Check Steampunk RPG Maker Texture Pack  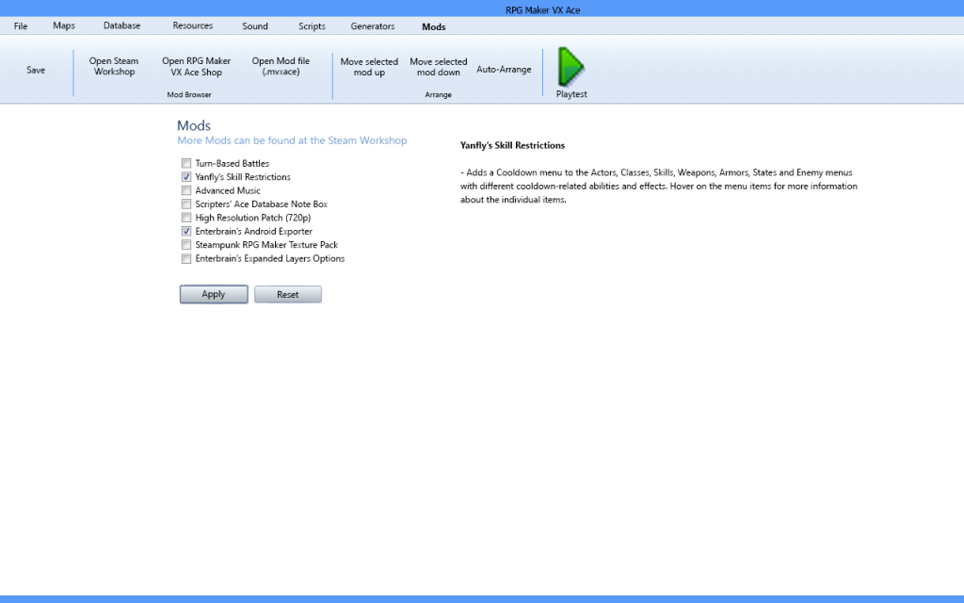click(186, 245)
